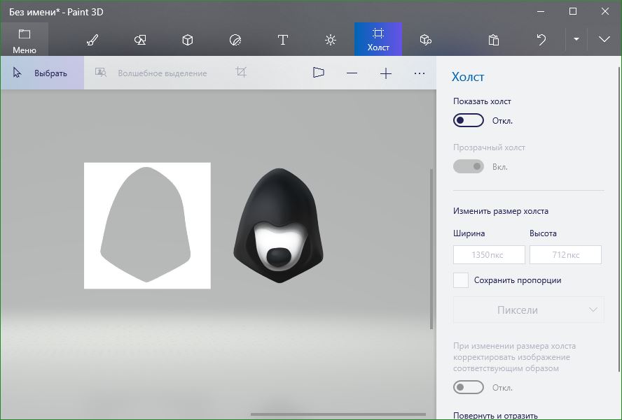This screenshot has width=622, height=420.
Task: Open the Stickers tool
Action: (235, 40)
